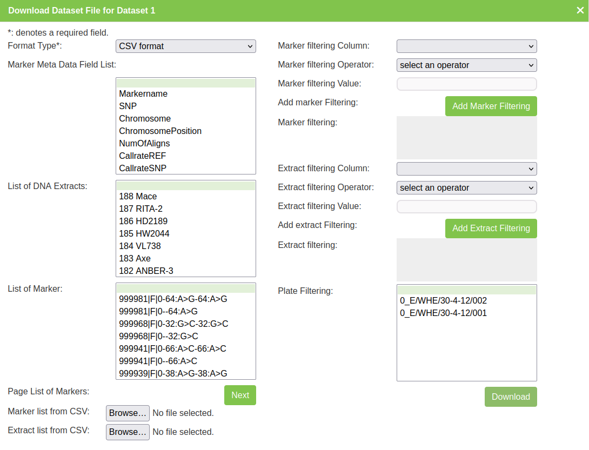Screen dimensions: 589x450
Task: Open the Extract filtering Operator dropdown
Action: 466,188
